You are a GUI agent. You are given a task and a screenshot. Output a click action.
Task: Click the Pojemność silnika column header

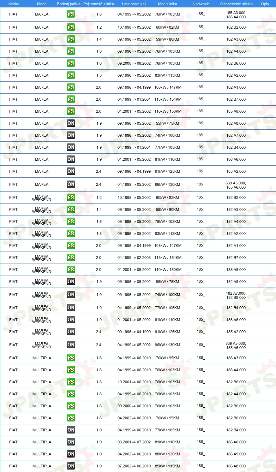98,4
